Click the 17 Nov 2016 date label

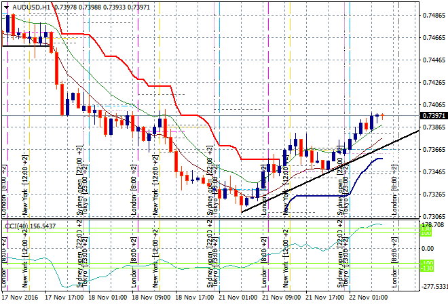pos(22,297)
